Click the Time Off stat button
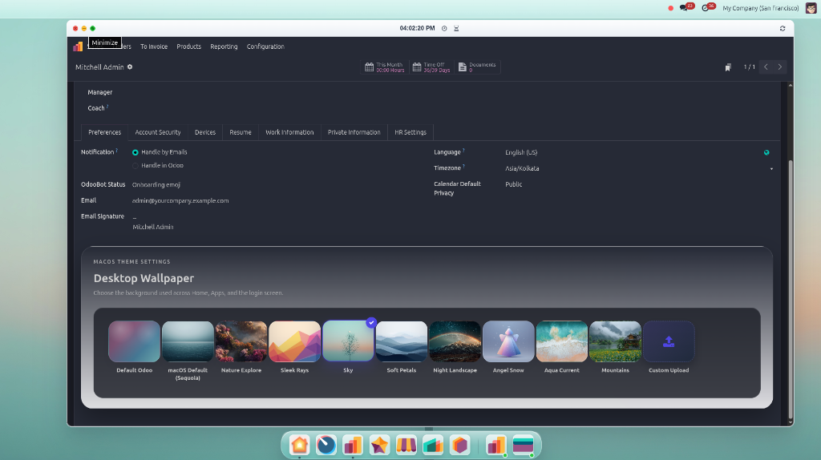Image resolution: width=821 pixels, height=460 pixels. [x=431, y=67]
